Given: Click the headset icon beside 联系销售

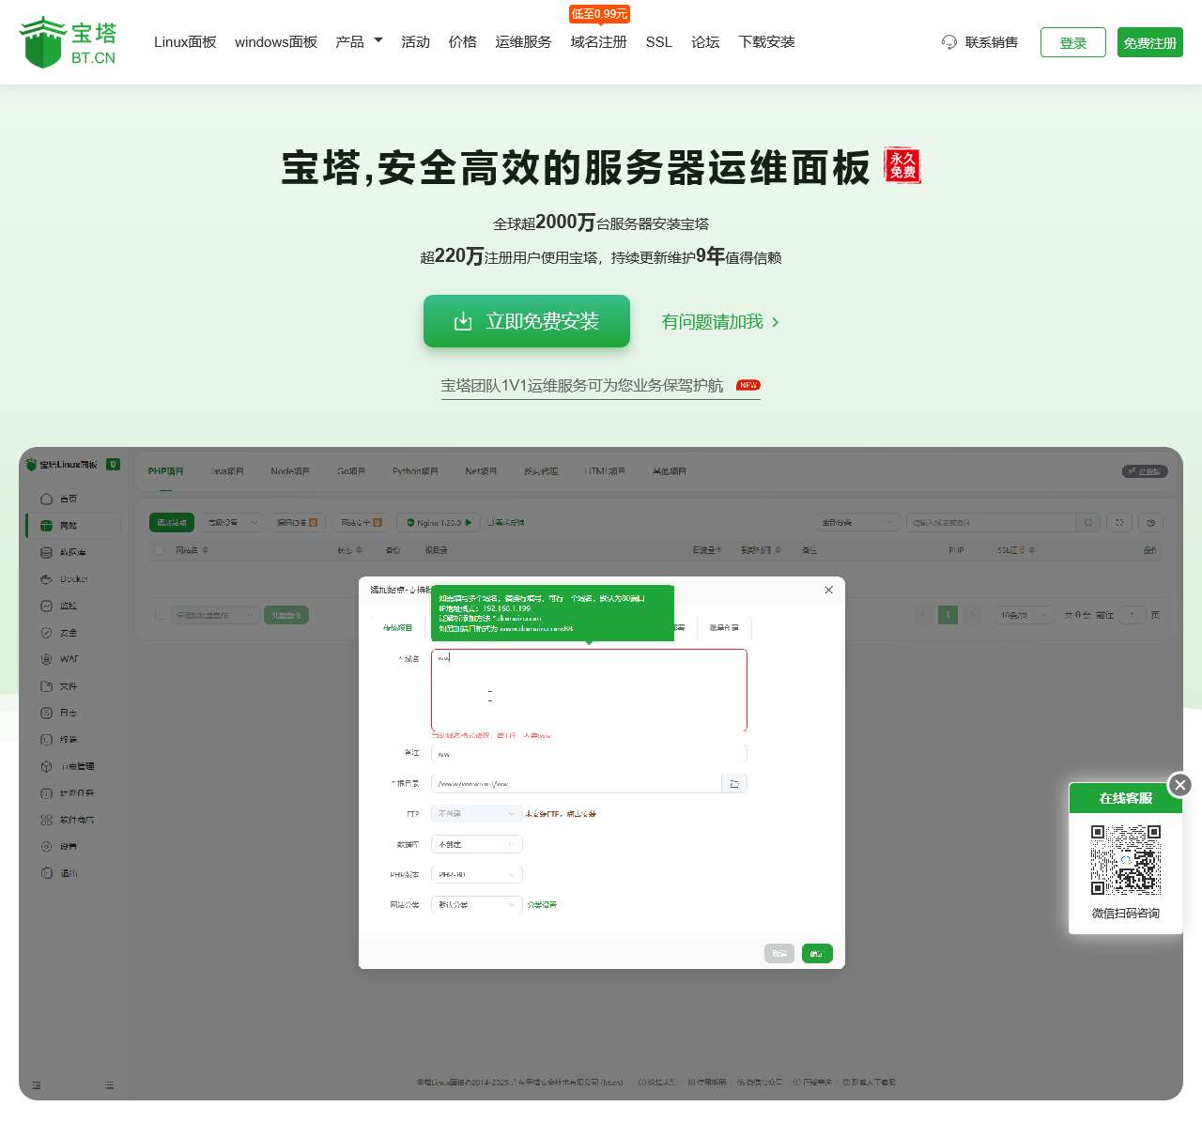Looking at the screenshot, I should coord(949,42).
